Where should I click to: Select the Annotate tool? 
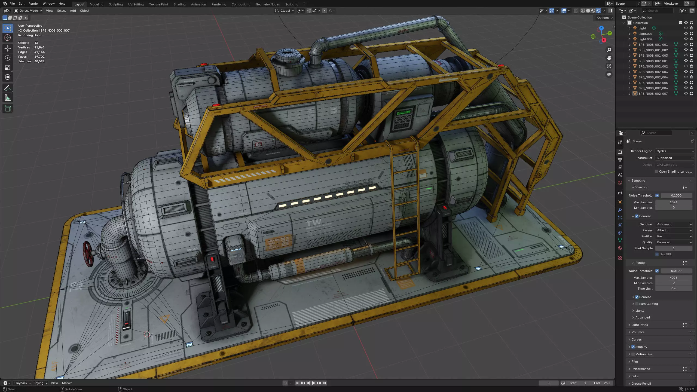click(8, 88)
